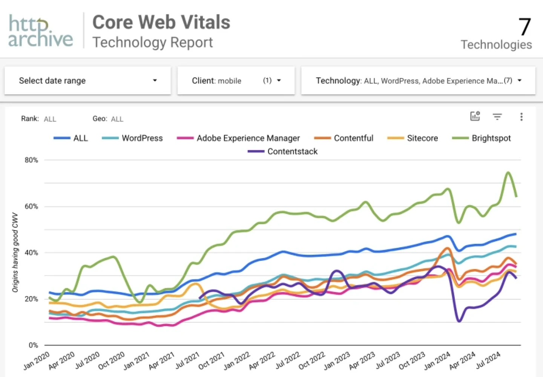The width and height of the screenshot is (543, 377).
Task: Click the Geo: ALL filter label
Action: tap(108, 119)
